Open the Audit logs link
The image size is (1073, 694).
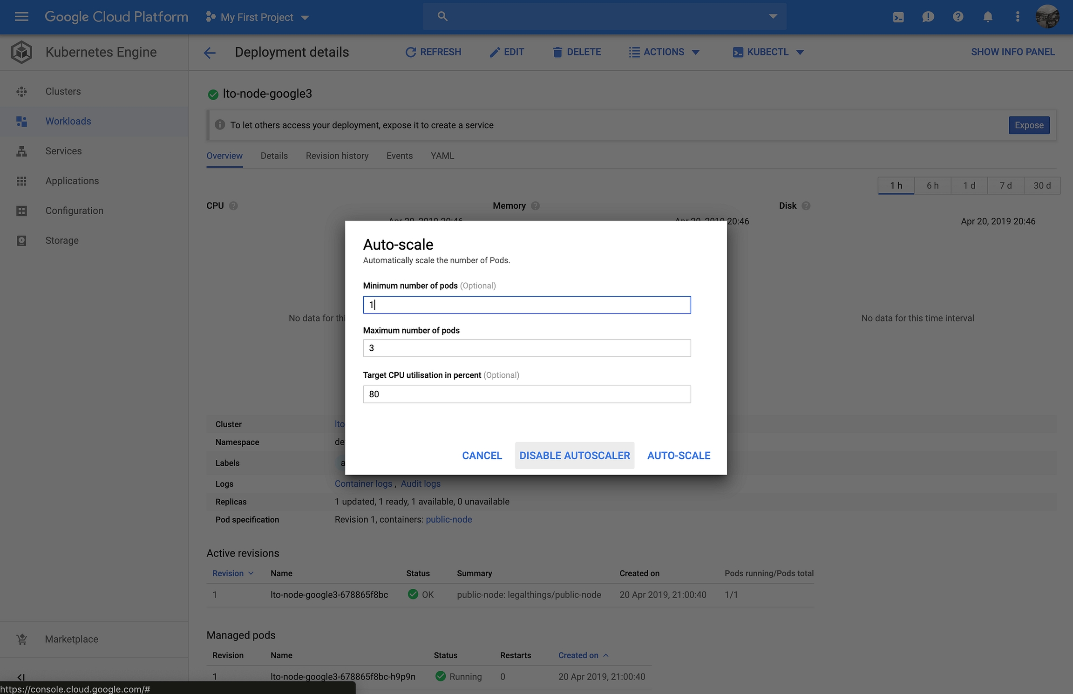(421, 484)
